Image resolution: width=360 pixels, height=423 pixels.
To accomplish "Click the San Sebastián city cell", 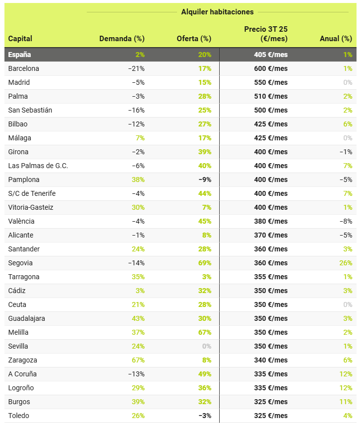I will 30,110.
